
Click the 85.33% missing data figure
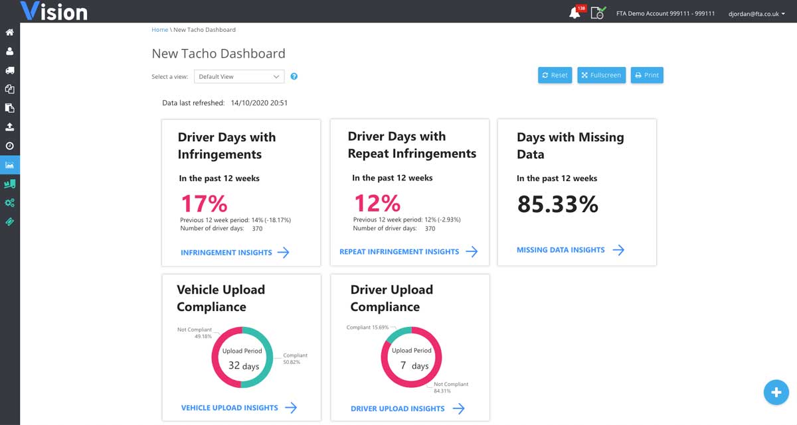point(558,204)
